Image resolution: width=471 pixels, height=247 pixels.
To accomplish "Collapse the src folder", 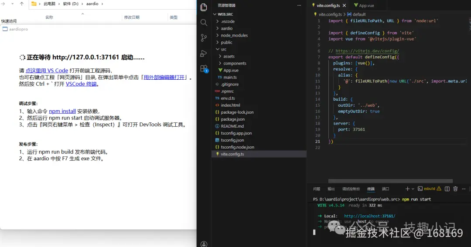I will 223,49.
